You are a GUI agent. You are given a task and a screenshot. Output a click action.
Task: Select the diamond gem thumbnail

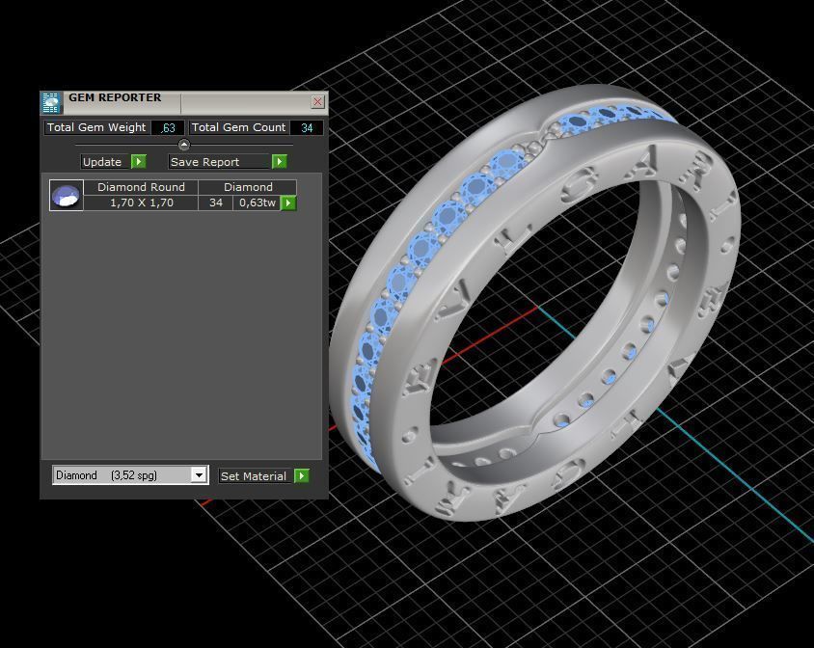[67, 195]
